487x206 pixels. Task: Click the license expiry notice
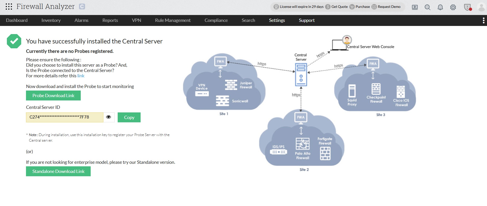coord(299,7)
